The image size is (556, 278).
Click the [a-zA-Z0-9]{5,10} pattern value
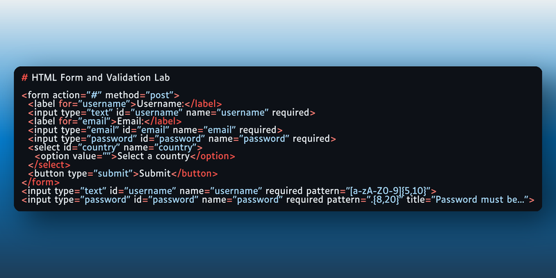390,190
